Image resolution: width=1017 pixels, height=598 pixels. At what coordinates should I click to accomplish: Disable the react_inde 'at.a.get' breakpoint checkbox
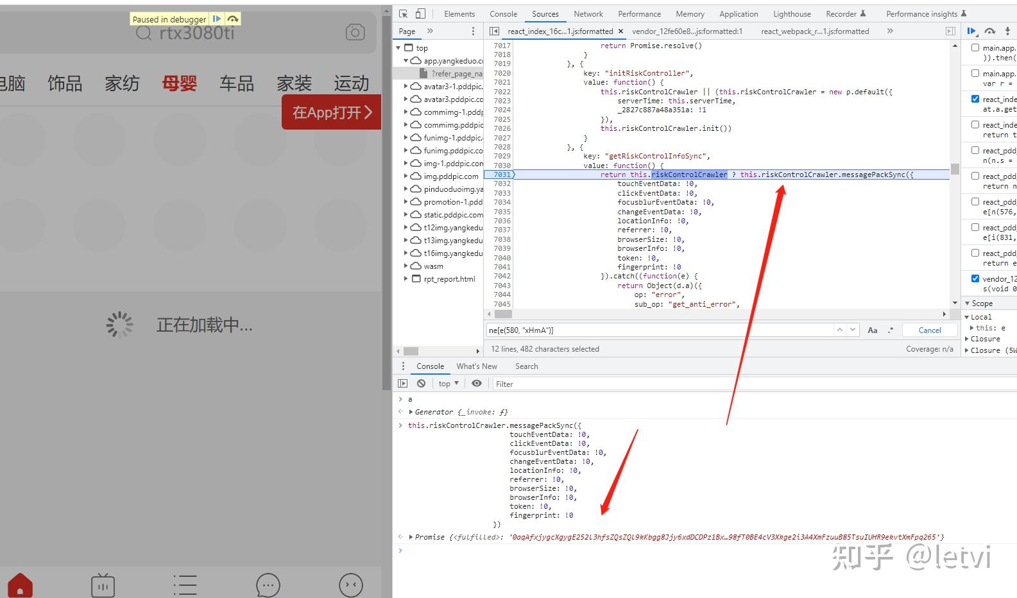tap(975, 99)
